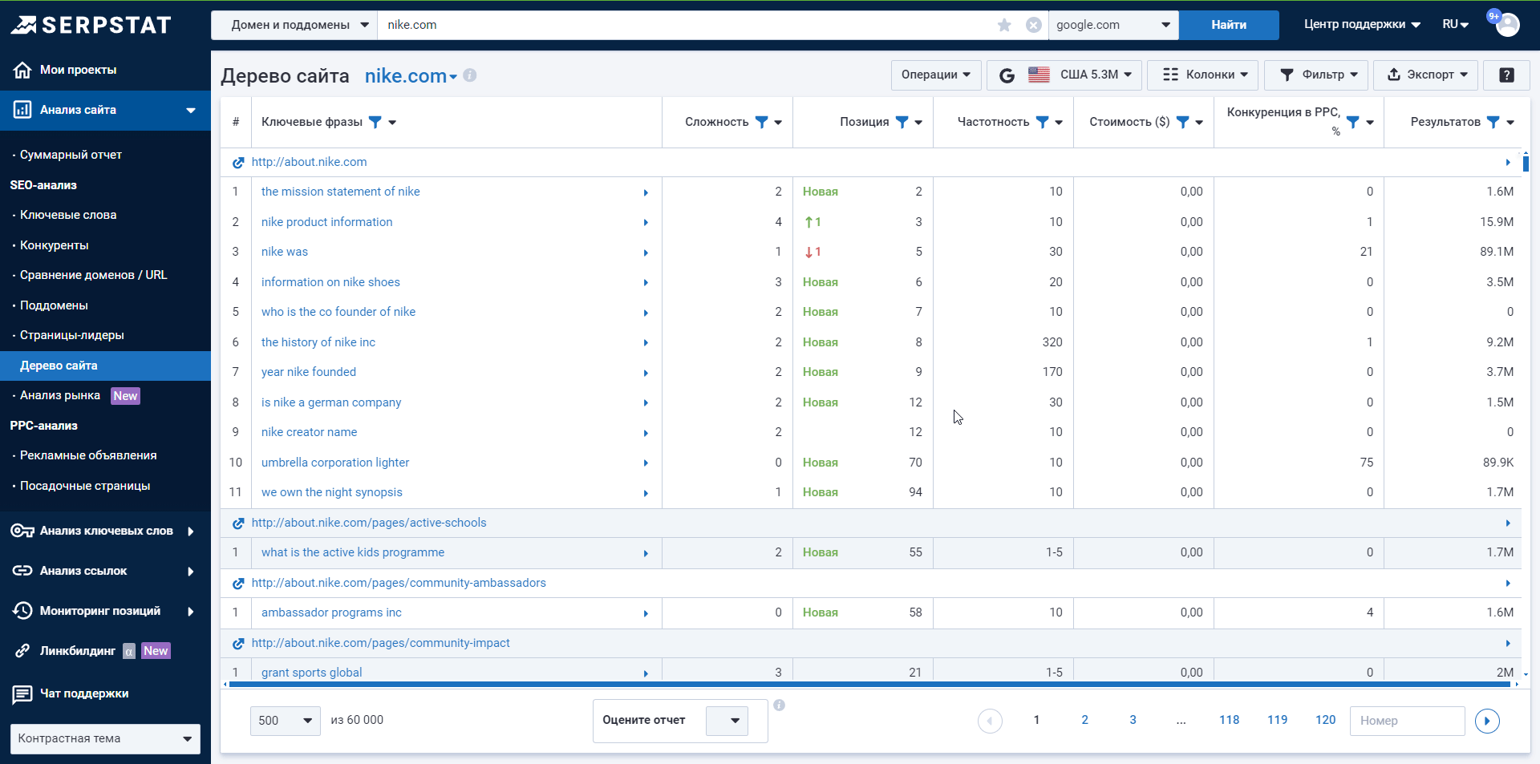The height and width of the screenshot is (764, 1540).
Task: Click filter funnel icon in Частотность column
Action: pyautogui.click(x=1042, y=122)
